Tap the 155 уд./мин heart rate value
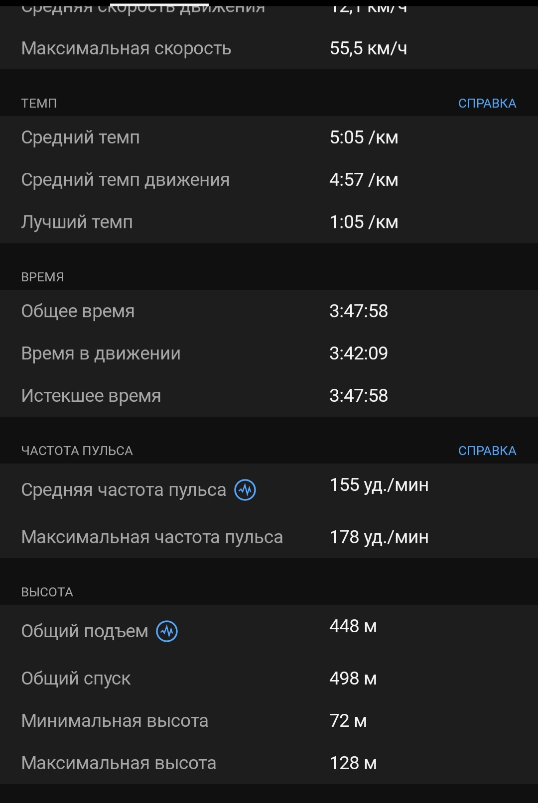 pyautogui.click(x=379, y=485)
